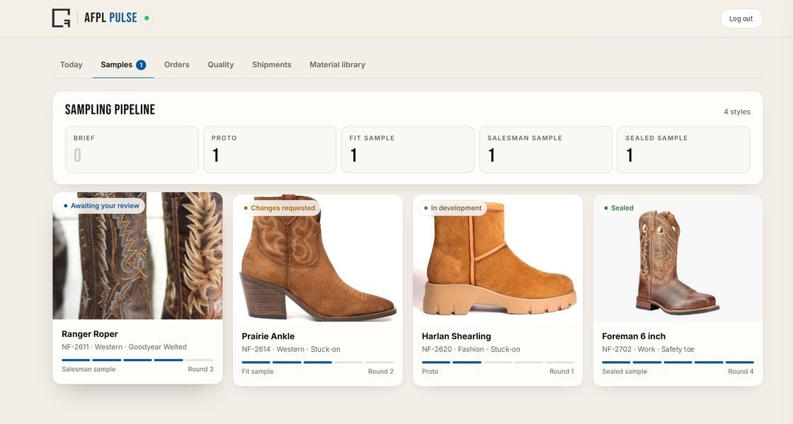Open the Ranger Roper style title

[x=89, y=334]
